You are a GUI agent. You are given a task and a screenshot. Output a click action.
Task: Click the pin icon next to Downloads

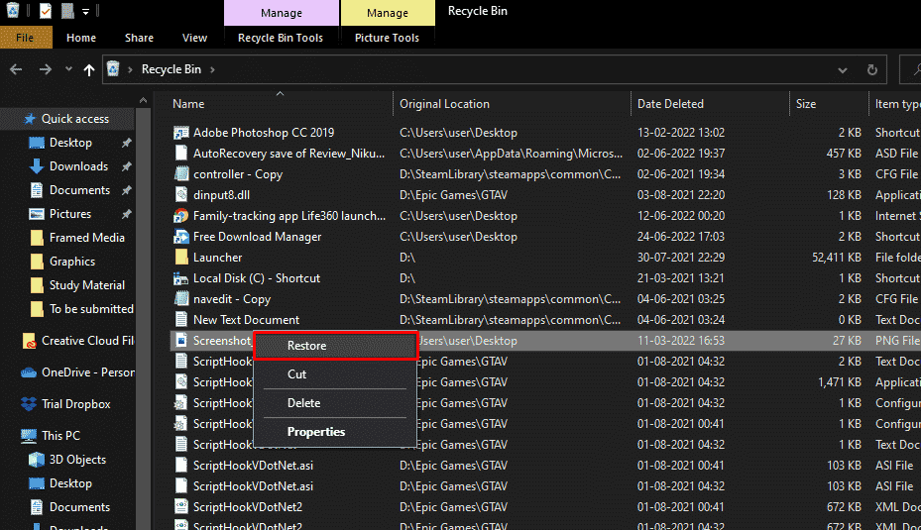click(126, 166)
